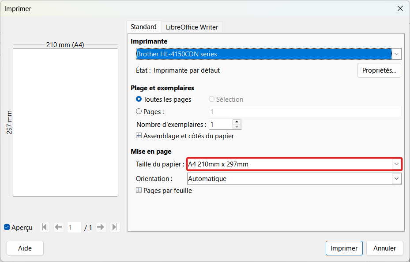The height and width of the screenshot is (262, 410).
Task: Jump to last preview page icon
Action: coord(115,227)
